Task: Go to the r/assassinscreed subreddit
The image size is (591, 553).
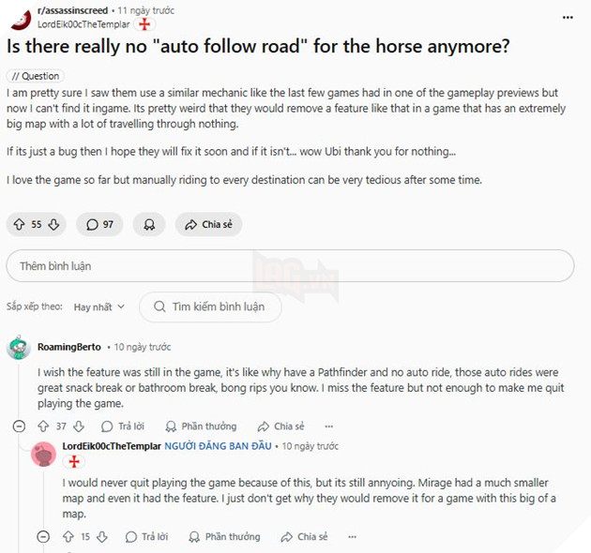Action: click(x=72, y=10)
